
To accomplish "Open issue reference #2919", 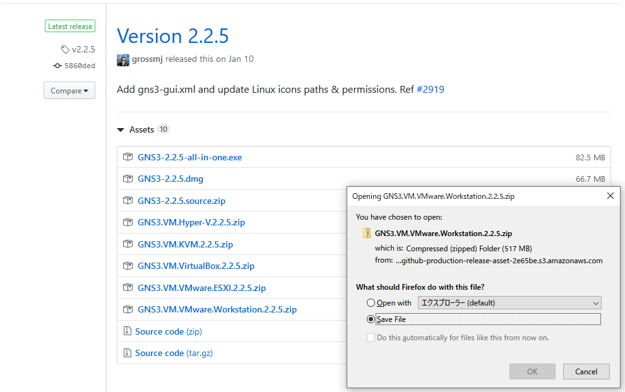I will [430, 89].
